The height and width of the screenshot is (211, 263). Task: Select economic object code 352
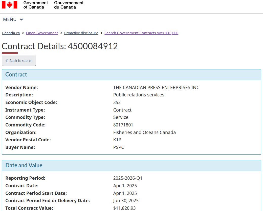(x=117, y=102)
